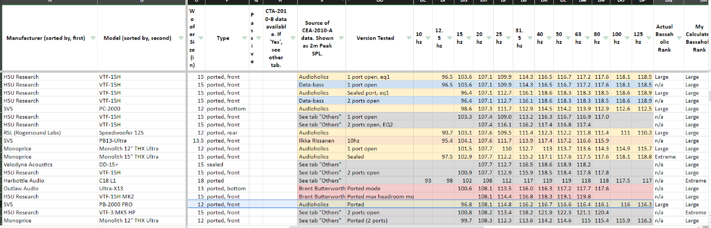The image size is (711, 228).
Task: Select the 121.9 value cell
Action: (543, 212)
